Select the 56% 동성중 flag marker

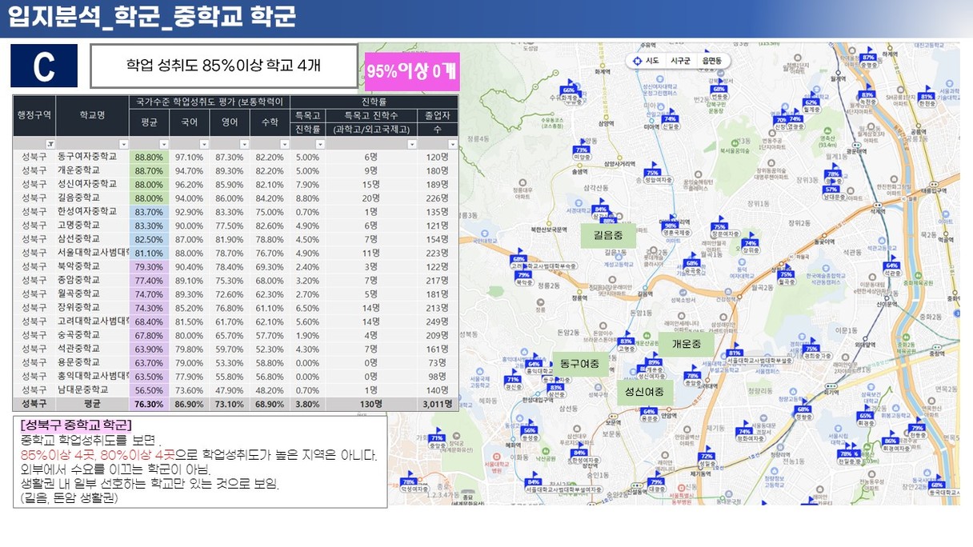pyautogui.click(x=530, y=431)
